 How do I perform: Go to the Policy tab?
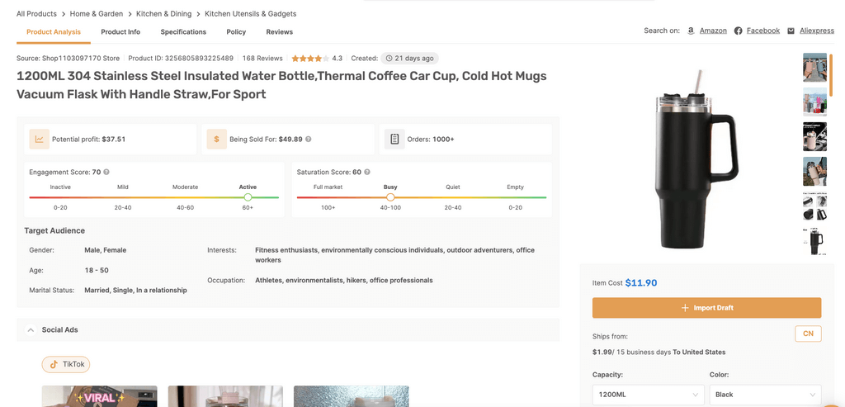point(236,32)
